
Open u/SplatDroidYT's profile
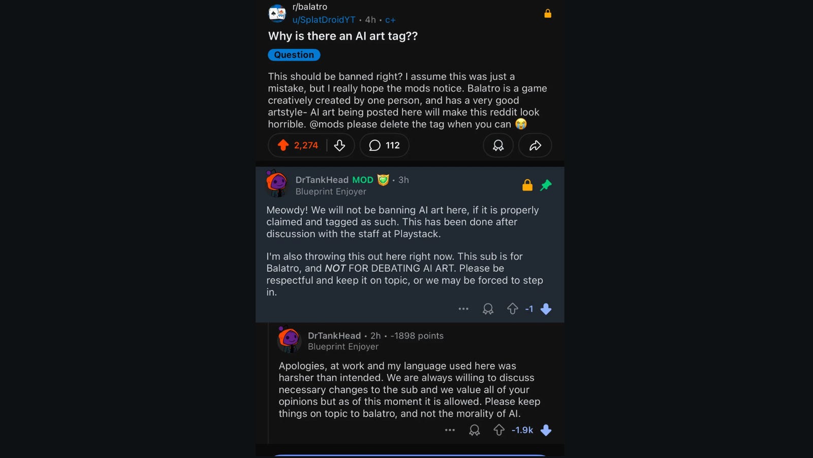pos(324,20)
